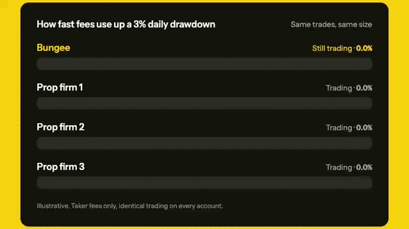Click the chart title about 3% daily drawdown
The width and height of the screenshot is (409, 229).
[126, 24]
